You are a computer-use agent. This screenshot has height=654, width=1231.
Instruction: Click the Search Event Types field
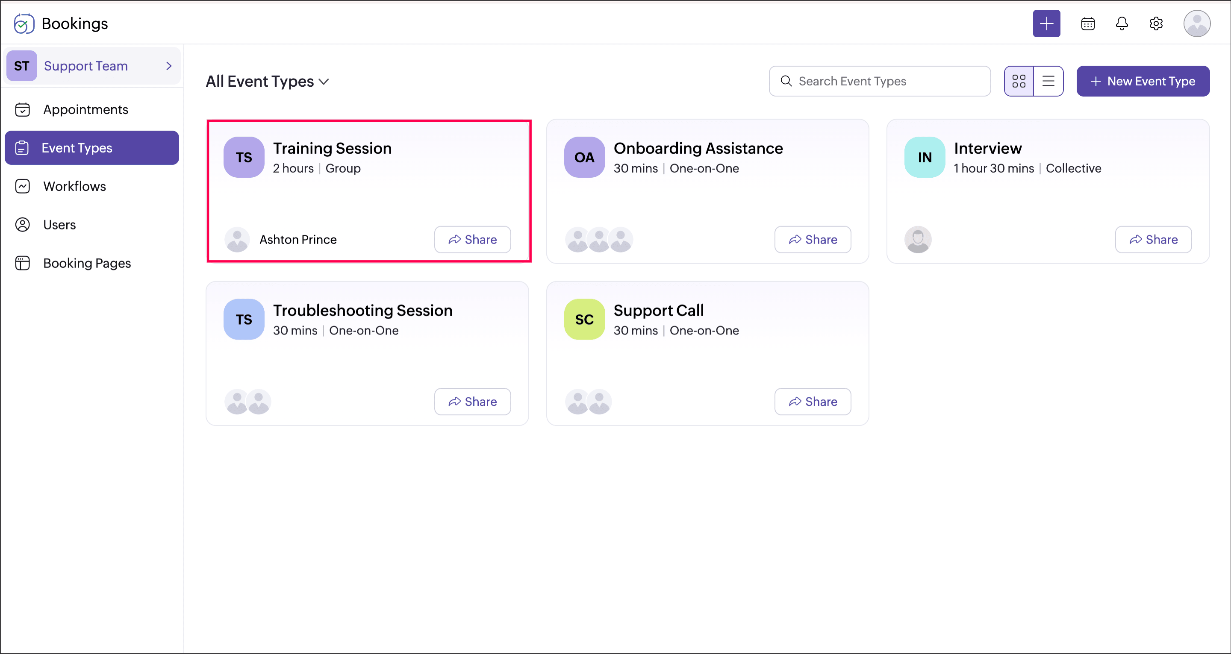tap(879, 81)
